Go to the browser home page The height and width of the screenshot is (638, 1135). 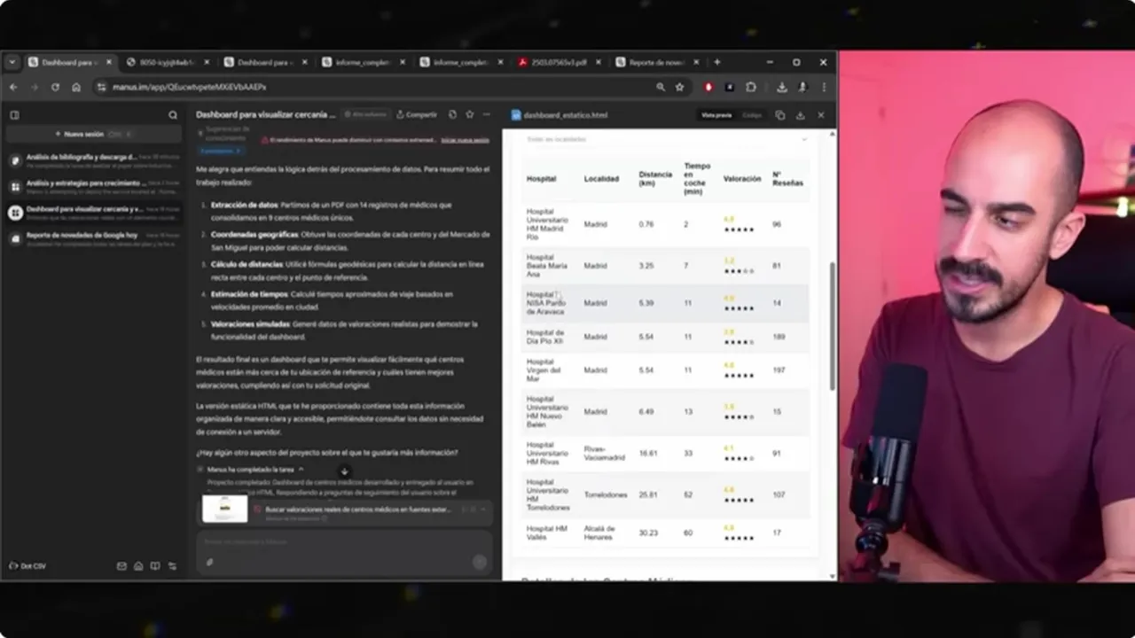click(x=76, y=87)
